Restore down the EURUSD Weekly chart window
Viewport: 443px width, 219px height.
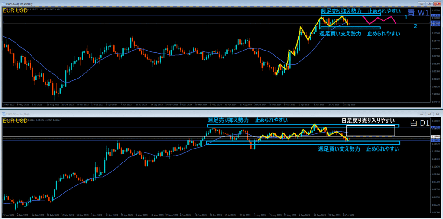point(430,3)
